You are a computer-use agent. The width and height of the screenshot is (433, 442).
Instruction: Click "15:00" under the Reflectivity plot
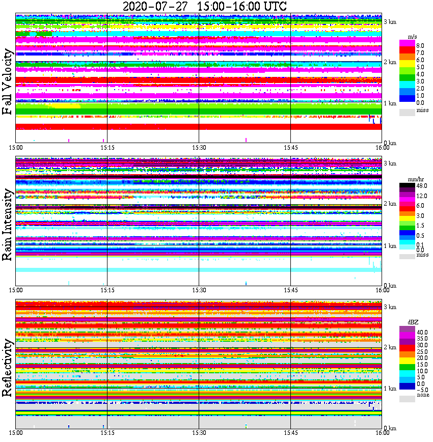coord(15,433)
